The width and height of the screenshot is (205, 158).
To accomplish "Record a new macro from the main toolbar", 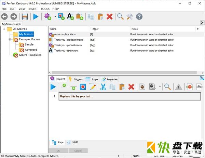I will 61,17.
